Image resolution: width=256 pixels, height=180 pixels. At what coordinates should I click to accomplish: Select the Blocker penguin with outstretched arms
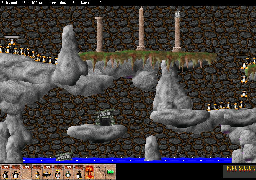coord(16,172)
